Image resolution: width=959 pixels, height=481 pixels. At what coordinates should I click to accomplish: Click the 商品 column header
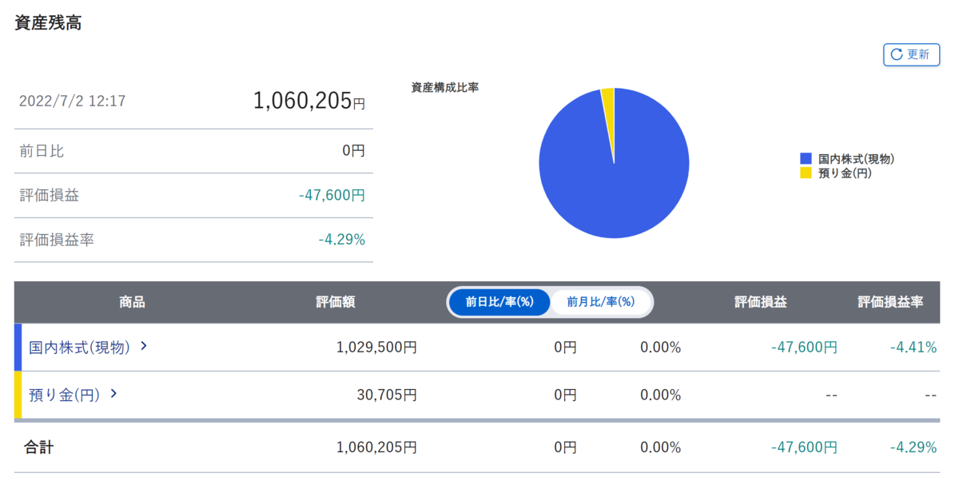click(x=132, y=302)
